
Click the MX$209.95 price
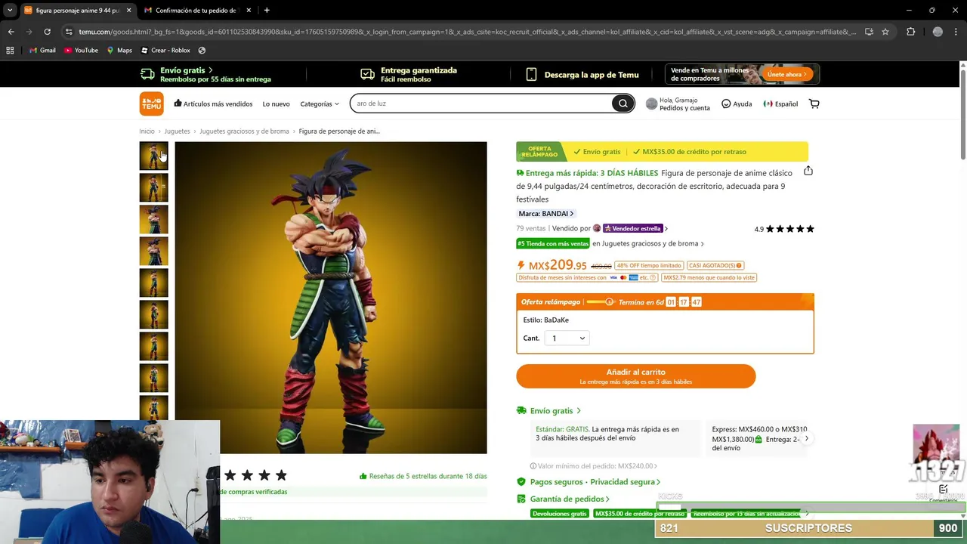pos(558,265)
